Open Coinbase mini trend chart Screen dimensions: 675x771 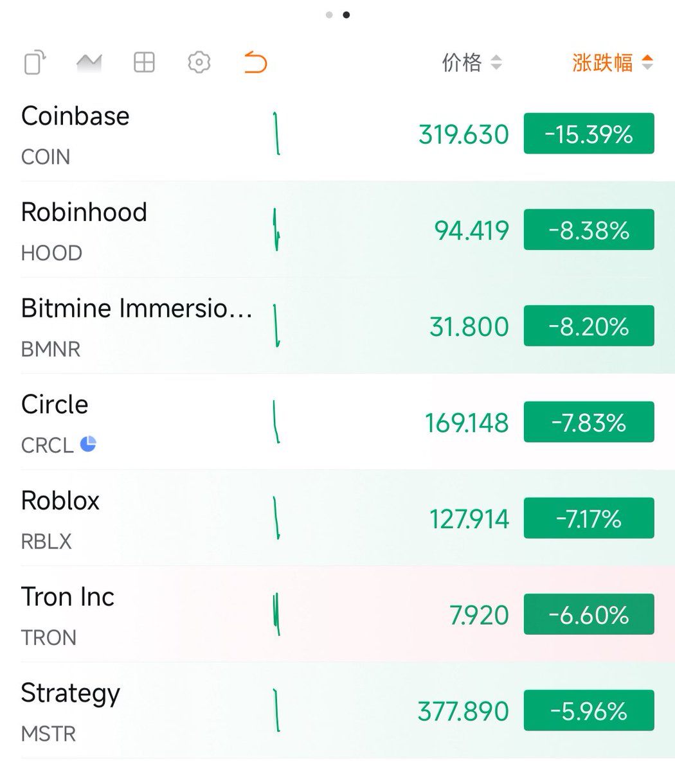pos(276,134)
